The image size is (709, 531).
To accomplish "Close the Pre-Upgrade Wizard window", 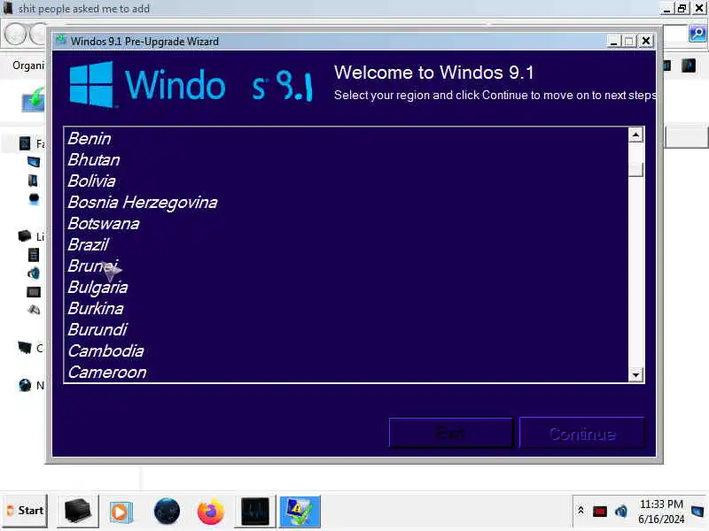I will click(646, 41).
